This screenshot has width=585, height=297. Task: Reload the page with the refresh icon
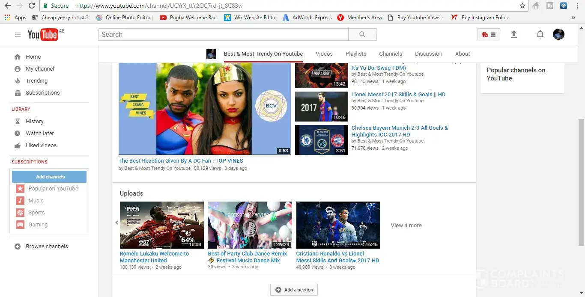[32, 6]
